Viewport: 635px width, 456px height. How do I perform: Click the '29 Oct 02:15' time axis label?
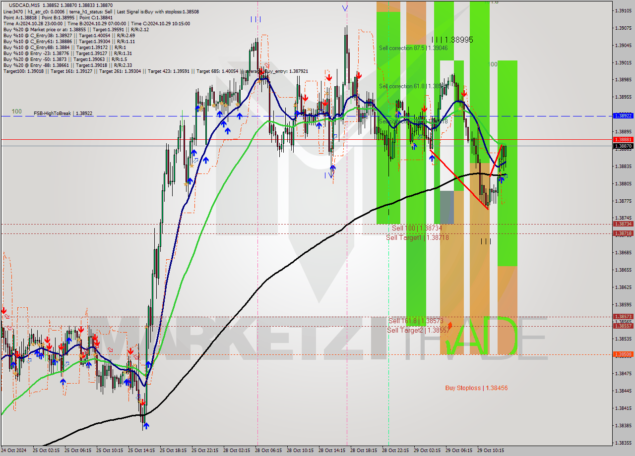427,451
